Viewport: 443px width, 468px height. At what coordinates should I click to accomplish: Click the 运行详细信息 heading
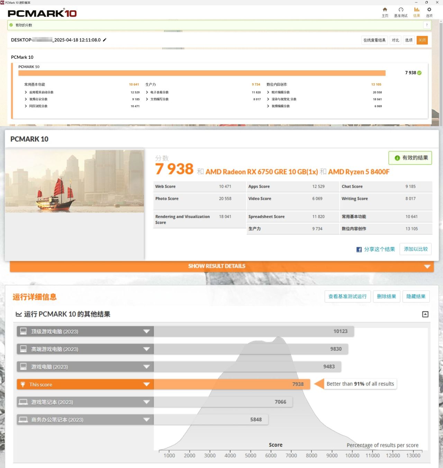click(35, 297)
